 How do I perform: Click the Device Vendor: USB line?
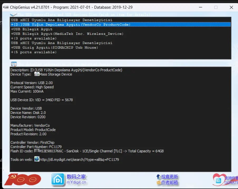click(x=26, y=108)
